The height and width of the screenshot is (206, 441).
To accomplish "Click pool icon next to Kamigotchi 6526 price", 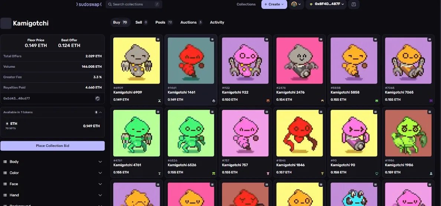I will pos(213,173).
